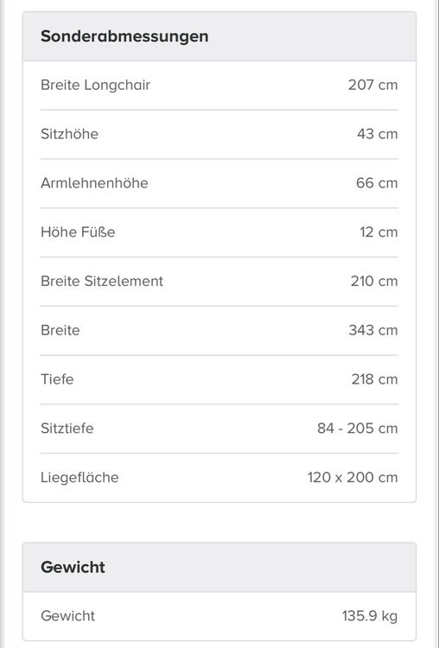This screenshot has width=439, height=648.
Task: Select the Tiefe row label
Action: coord(57,379)
